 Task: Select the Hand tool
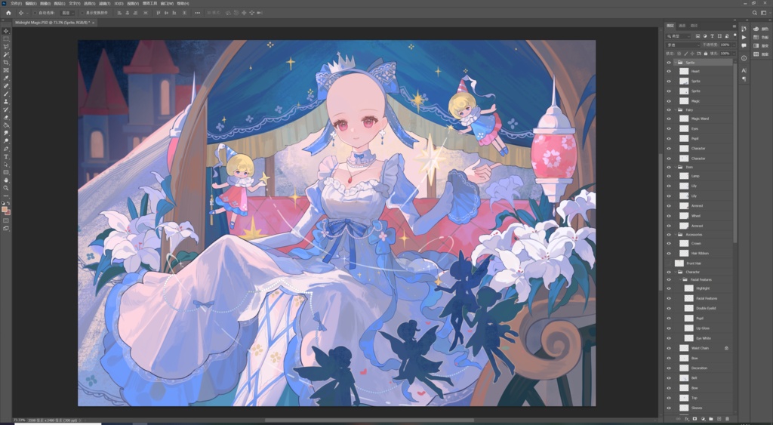(x=6, y=180)
